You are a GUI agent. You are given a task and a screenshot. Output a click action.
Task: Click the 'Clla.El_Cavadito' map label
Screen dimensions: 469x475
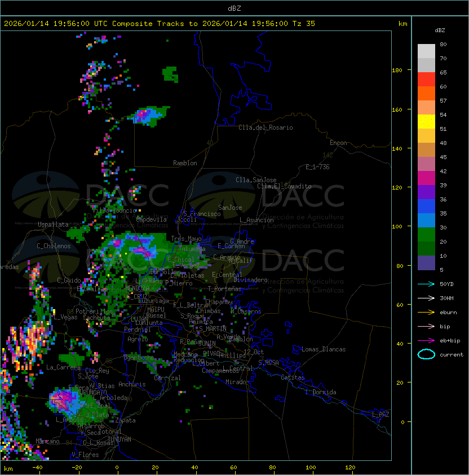[284, 186]
